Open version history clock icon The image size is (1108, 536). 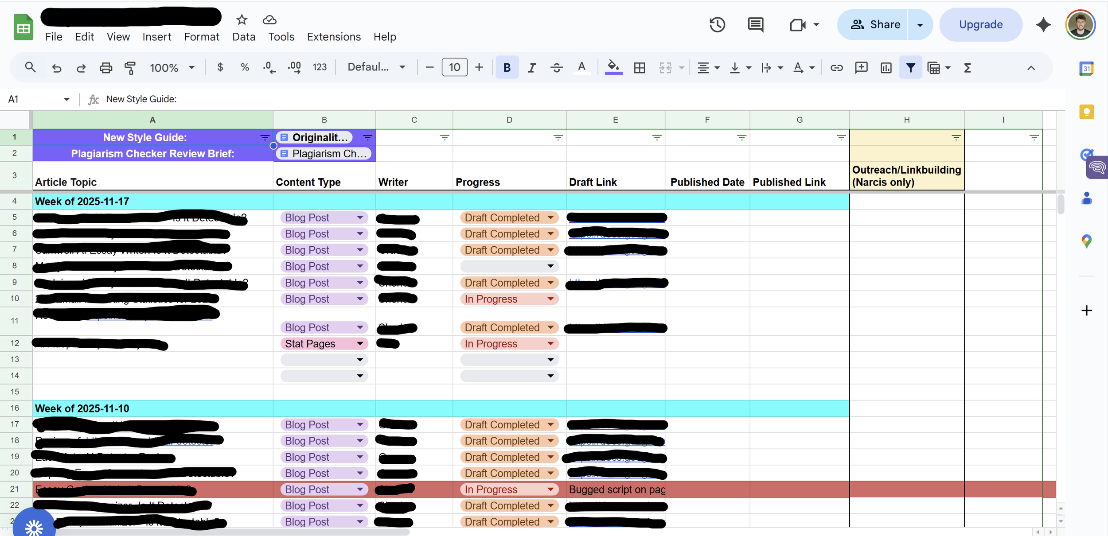717,25
